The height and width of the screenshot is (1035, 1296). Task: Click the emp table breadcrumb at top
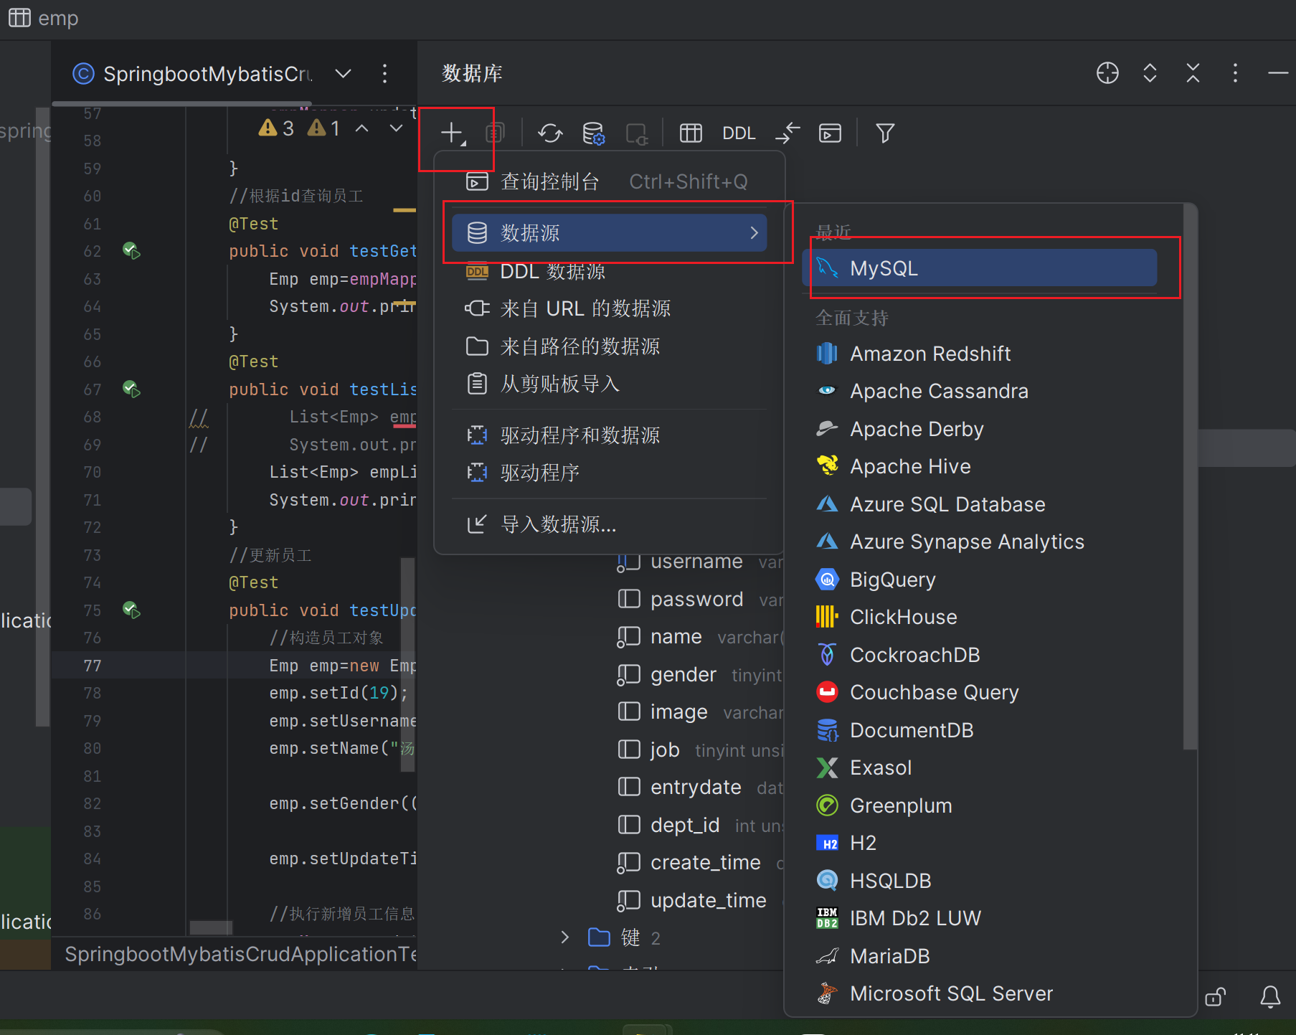coord(43,18)
